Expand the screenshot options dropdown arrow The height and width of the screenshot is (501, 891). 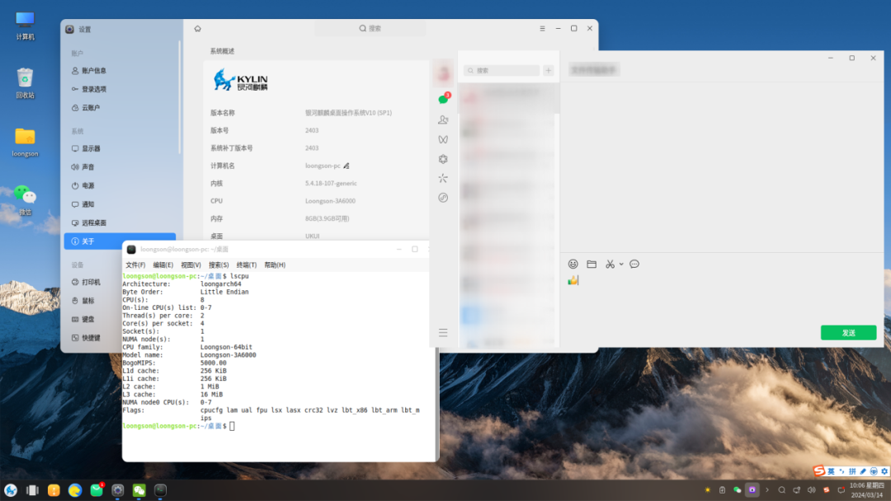tap(621, 264)
